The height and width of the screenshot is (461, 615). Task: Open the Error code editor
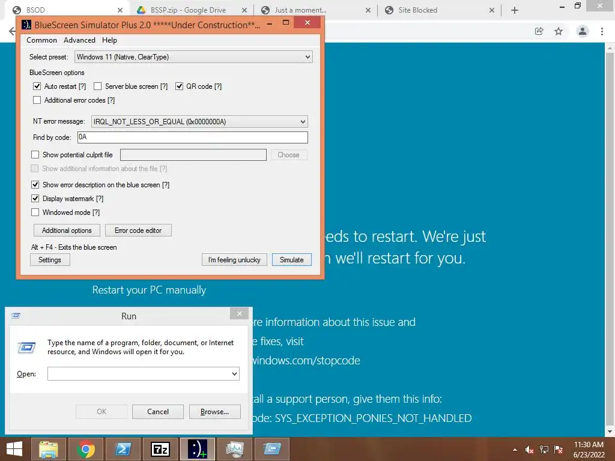[x=138, y=230]
